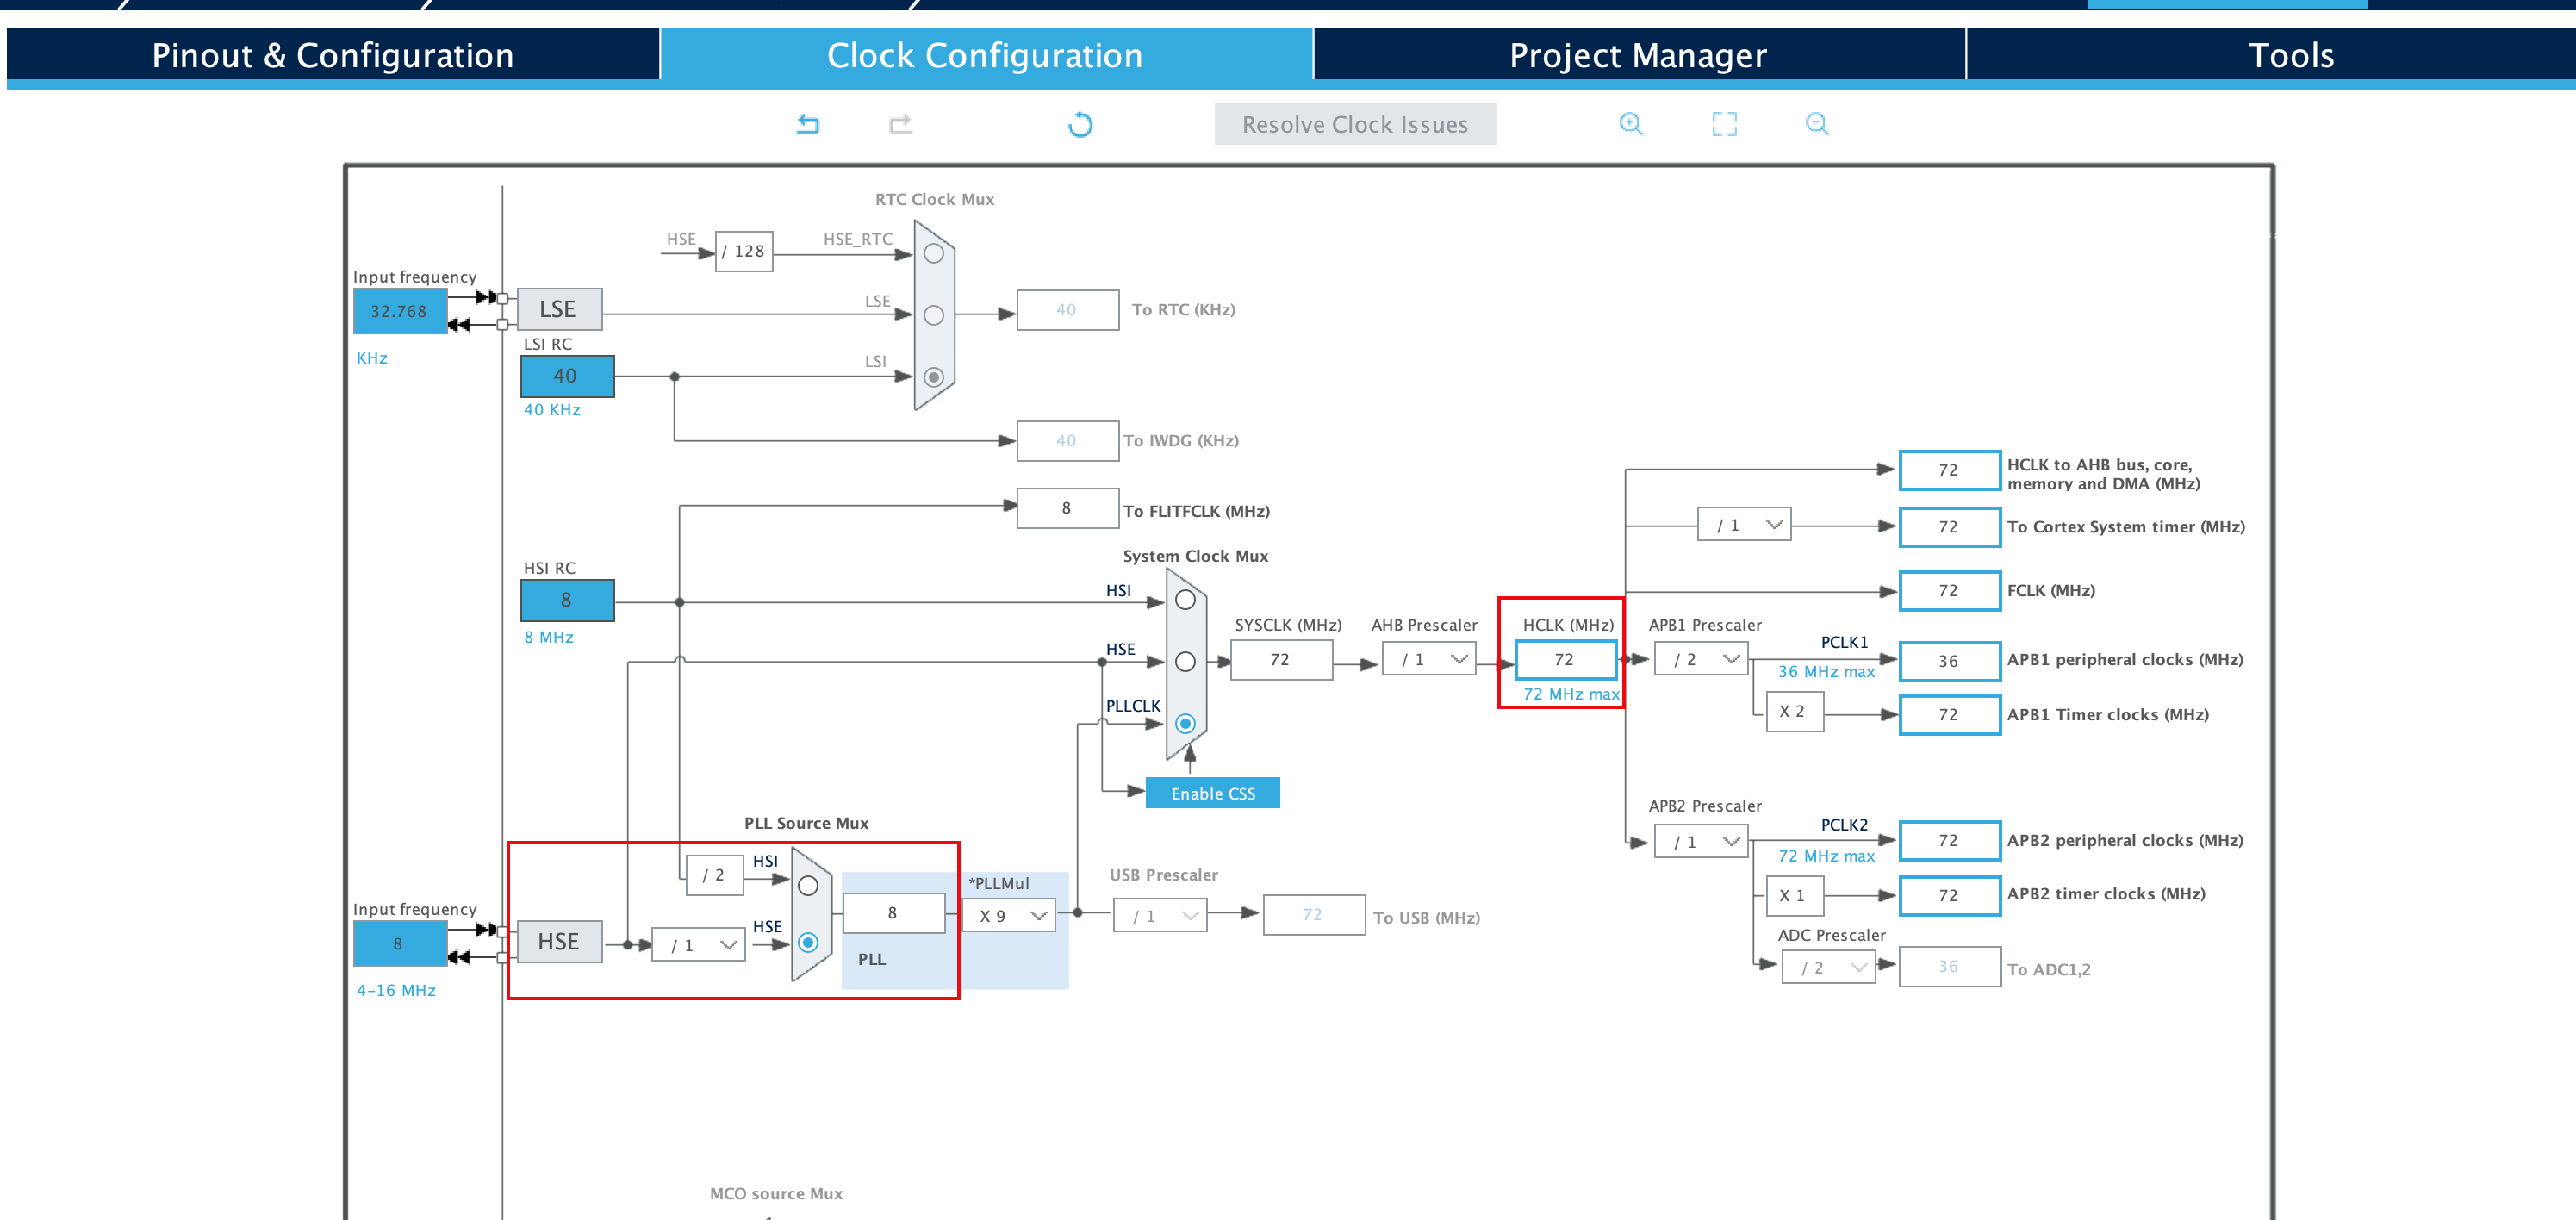Click the zoom in magnifier icon
Screen dimensions: 2576x1220
pos(1631,124)
